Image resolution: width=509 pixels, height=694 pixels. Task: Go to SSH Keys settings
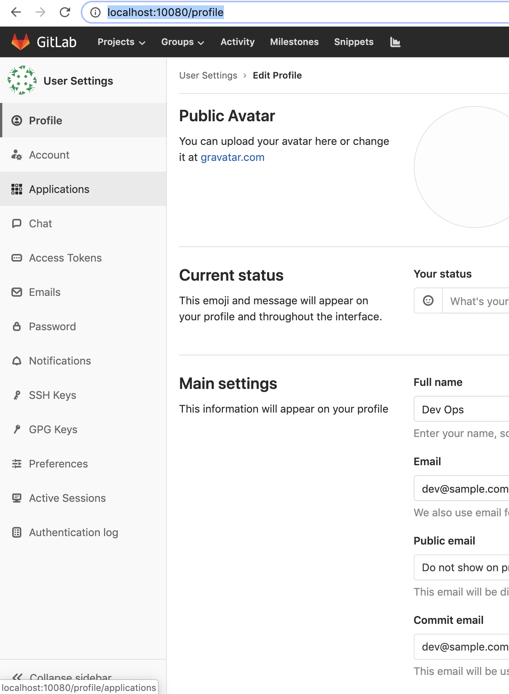tap(83, 395)
